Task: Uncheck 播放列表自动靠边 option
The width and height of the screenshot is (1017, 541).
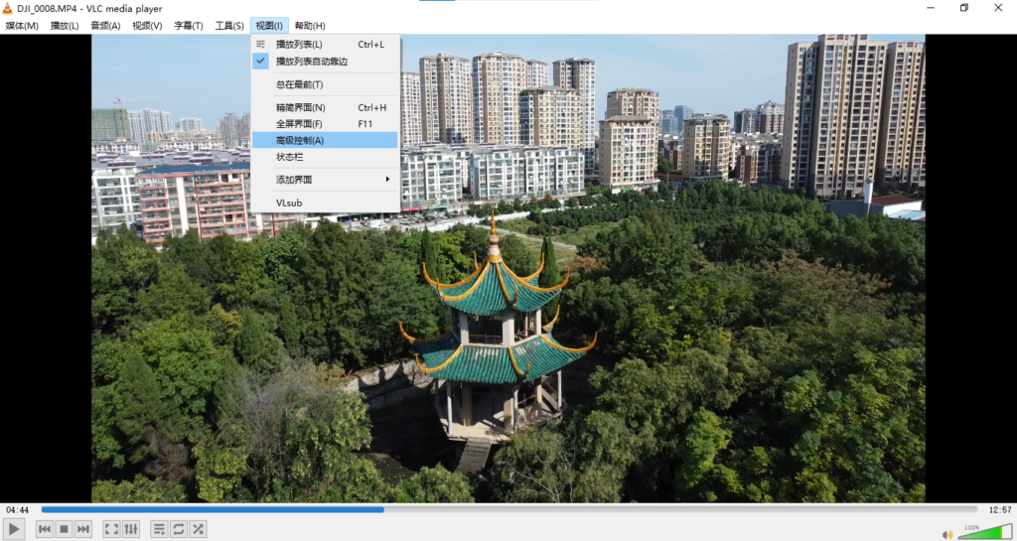Action: click(x=312, y=61)
